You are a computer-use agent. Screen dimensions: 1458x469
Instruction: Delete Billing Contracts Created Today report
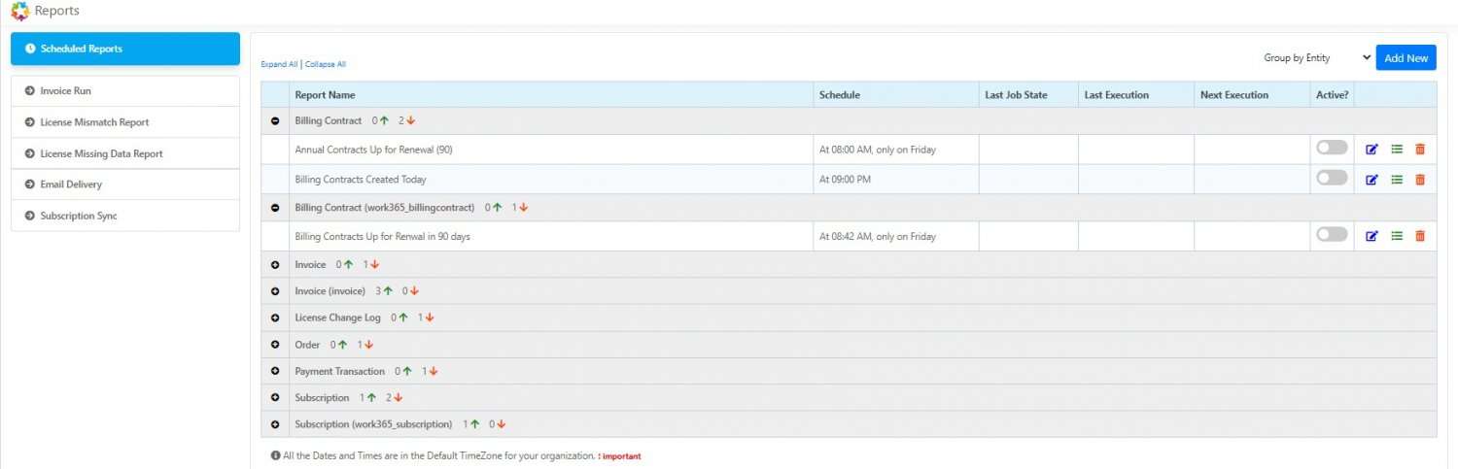(1420, 180)
